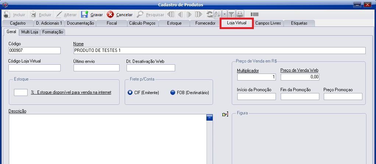Screen dimensions: 376x164
Task: Click the Início da Promoção date field
Action: [256, 97]
